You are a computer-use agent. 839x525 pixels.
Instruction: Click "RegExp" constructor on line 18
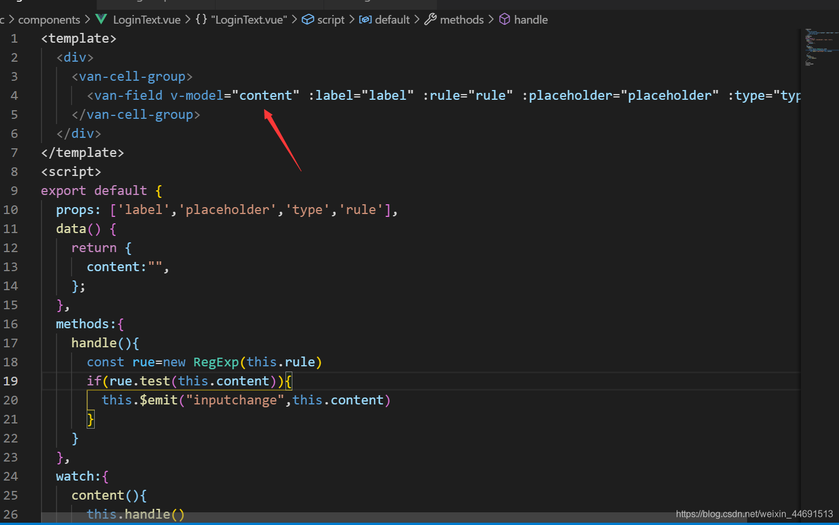[x=216, y=362]
